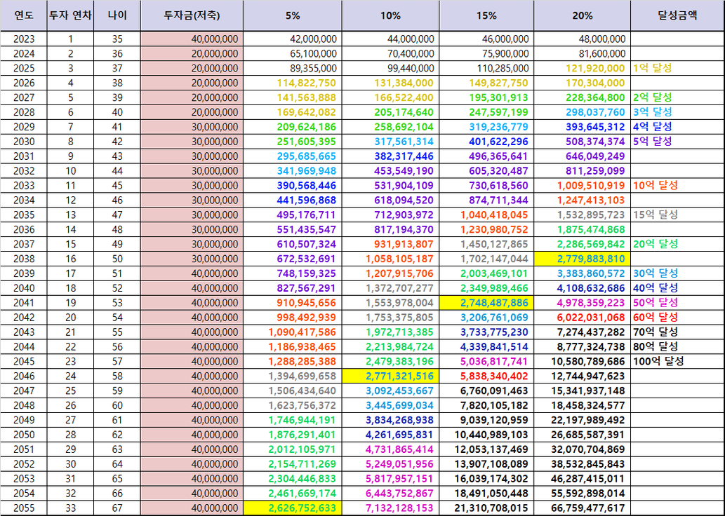Select the 15억 달성 label
The image size is (725, 516).
point(656,215)
